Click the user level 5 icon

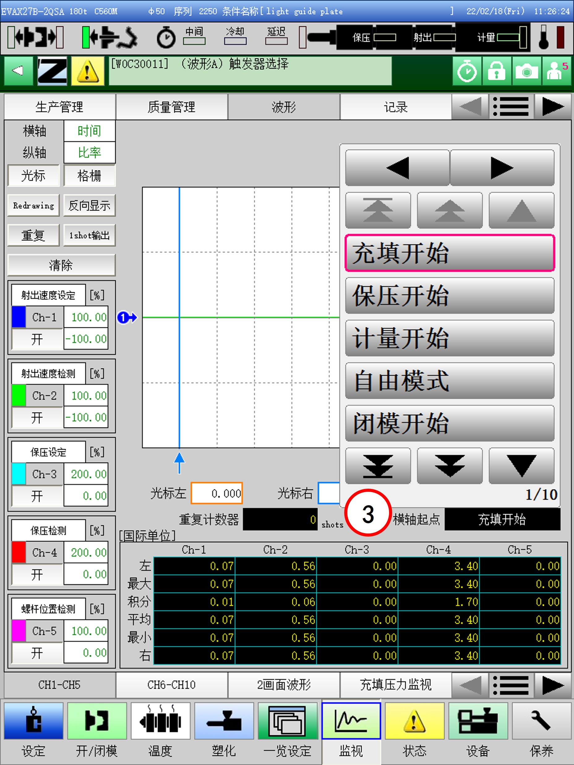[556, 71]
